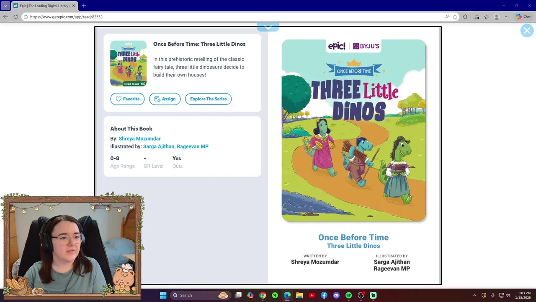Open the browser Extensions puzzle icon

(x=465, y=17)
